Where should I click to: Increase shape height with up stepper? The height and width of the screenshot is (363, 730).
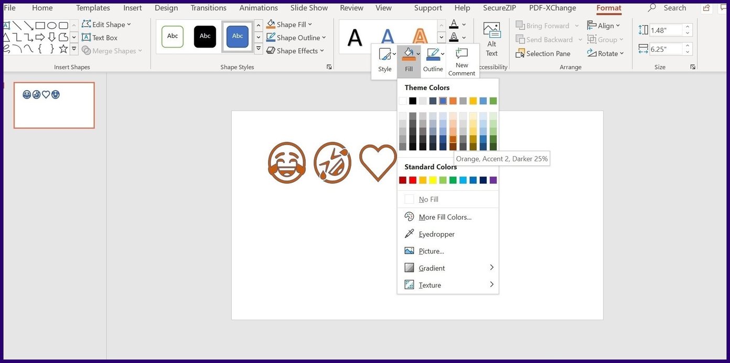tap(688, 27)
